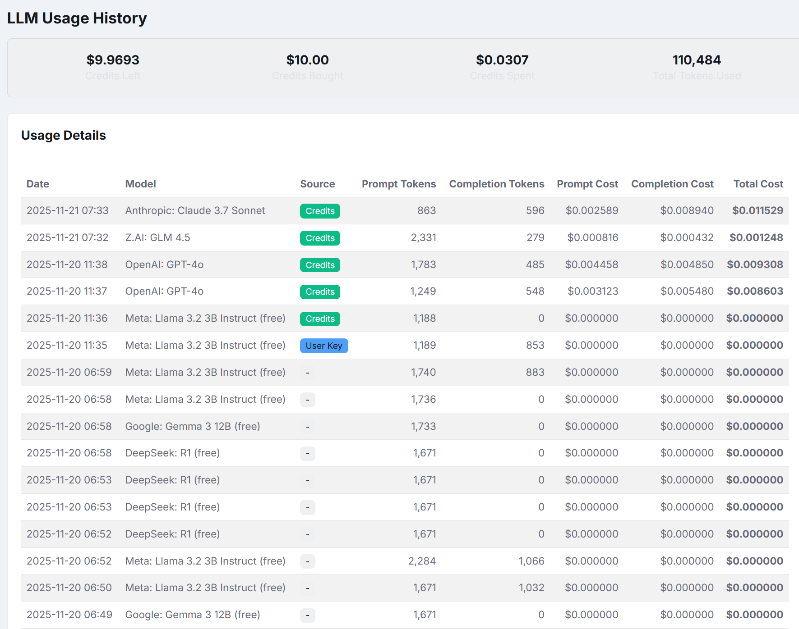Click the Total Cost column header
799x629 pixels.
point(758,184)
